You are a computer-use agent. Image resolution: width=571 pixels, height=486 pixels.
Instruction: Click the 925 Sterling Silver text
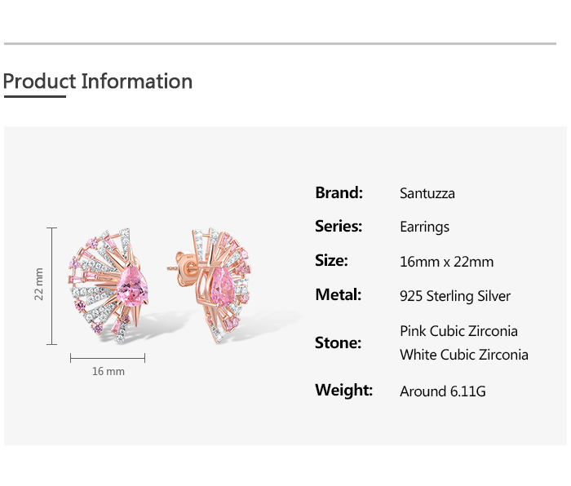[455, 296]
